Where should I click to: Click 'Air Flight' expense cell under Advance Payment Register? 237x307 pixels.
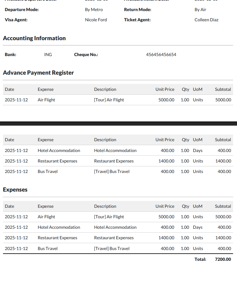click(x=46, y=100)
